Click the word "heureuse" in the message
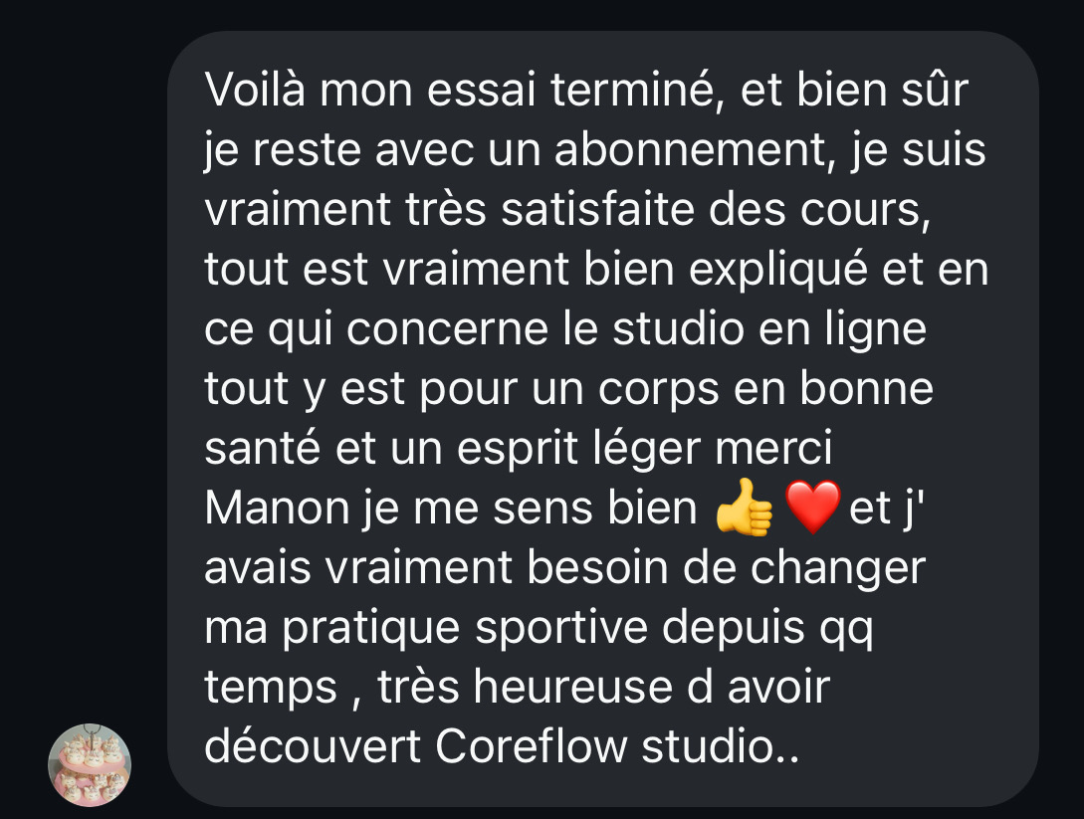 pyautogui.click(x=573, y=687)
